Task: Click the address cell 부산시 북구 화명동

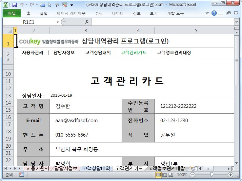Action: point(142,149)
